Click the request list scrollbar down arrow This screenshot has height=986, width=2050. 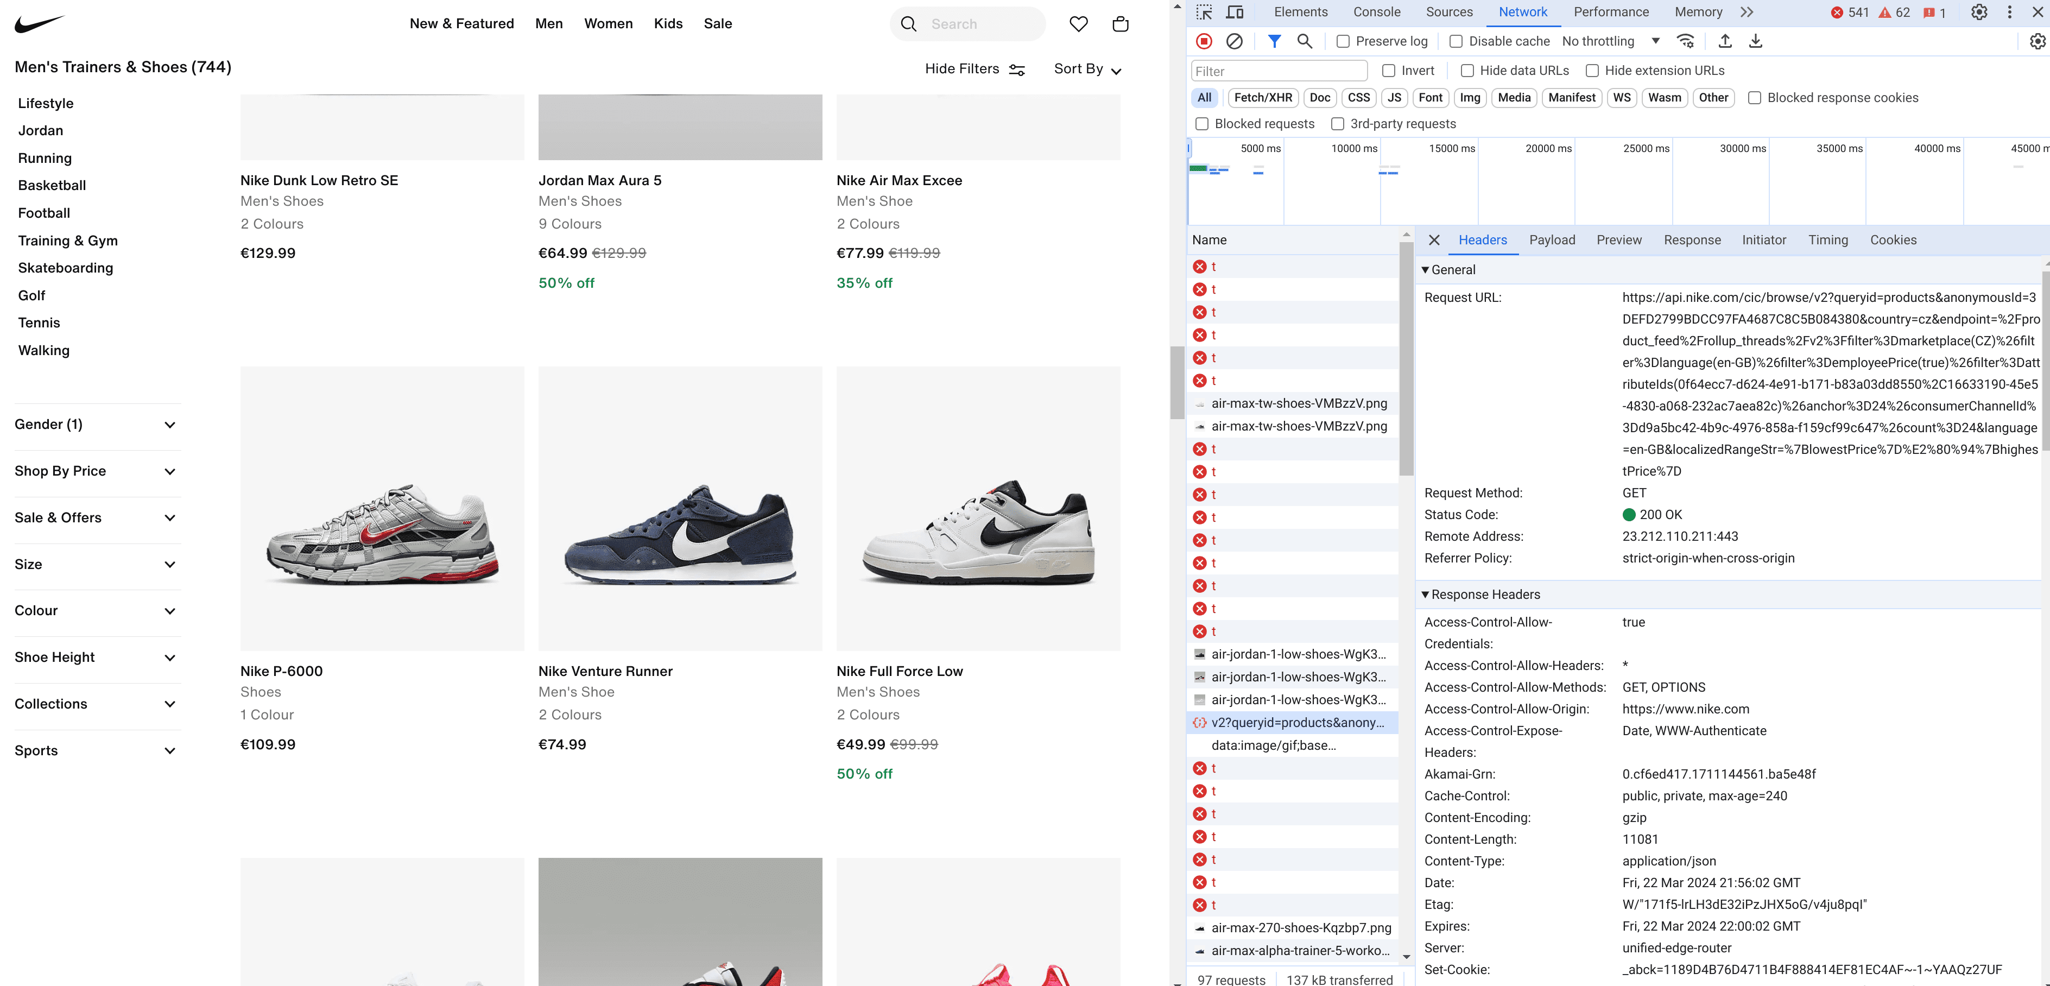[x=1406, y=957]
